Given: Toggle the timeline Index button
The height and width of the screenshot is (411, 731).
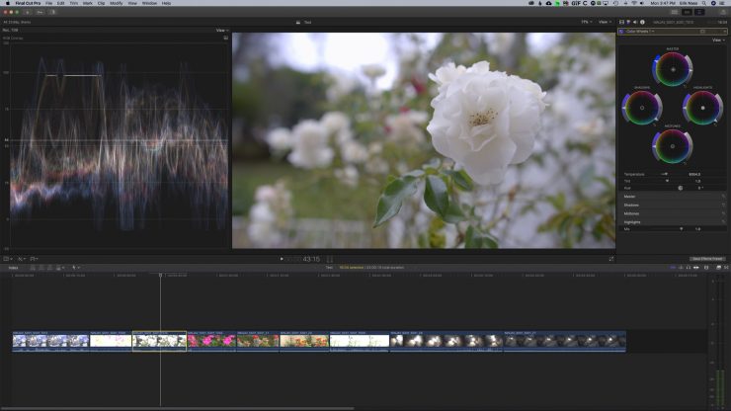Looking at the screenshot, I should (x=13, y=267).
